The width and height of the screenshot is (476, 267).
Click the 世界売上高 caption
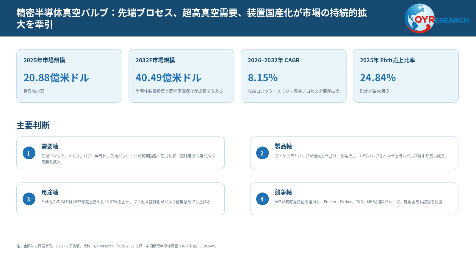(34, 91)
